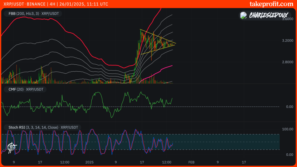Viewport: 297px width, 167px height.
Task: Click the XRP/USDT label beside Stoch RSI
Action: pos(69,127)
